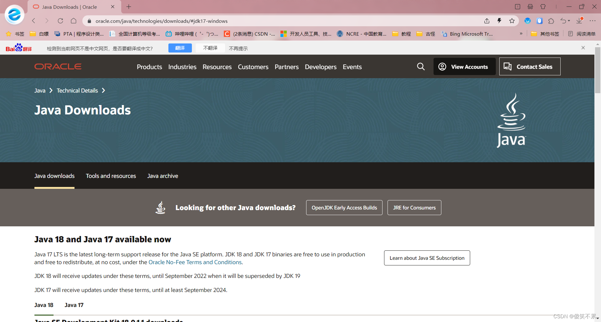
Task: Click Learn about Java SE Subscription
Action: pos(427,258)
